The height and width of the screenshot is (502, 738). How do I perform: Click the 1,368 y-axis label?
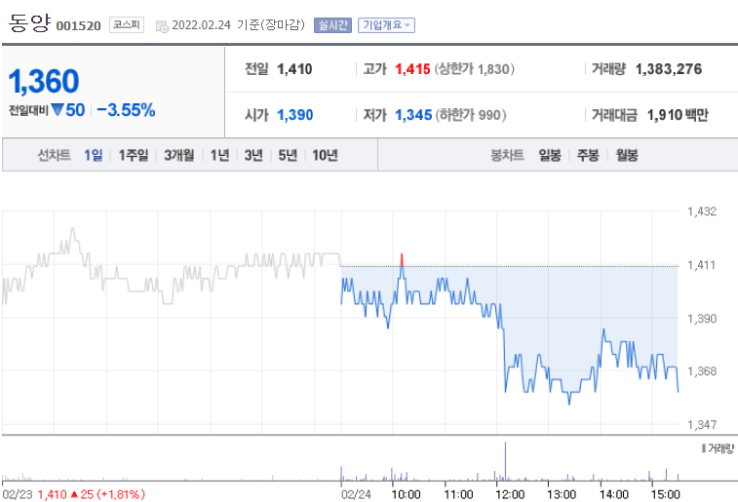click(702, 371)
